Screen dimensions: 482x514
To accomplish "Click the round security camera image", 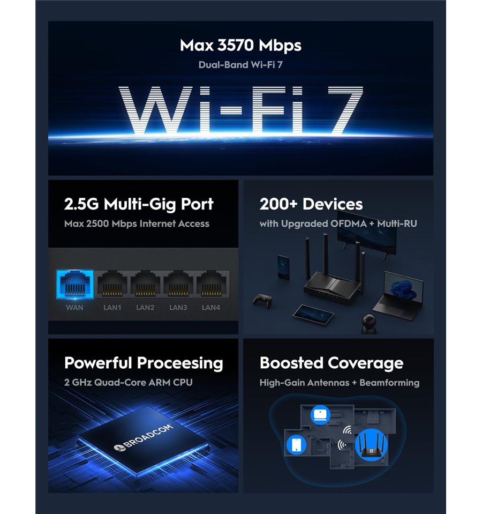I will (x=368, y=324).
